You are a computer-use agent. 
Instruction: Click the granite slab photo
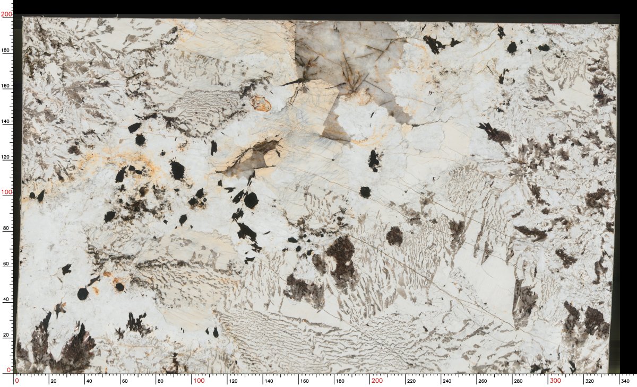click(x=317, y=195)
